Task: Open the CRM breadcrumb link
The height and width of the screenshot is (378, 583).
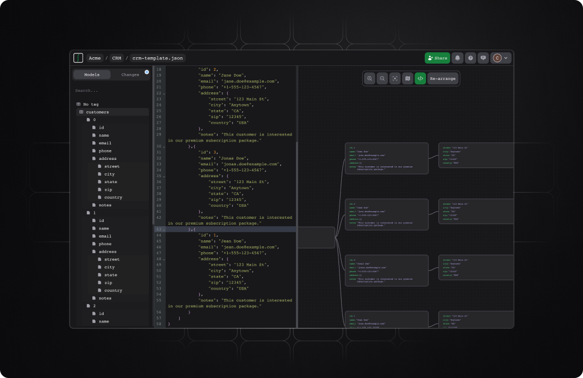Action: (117, 58)
